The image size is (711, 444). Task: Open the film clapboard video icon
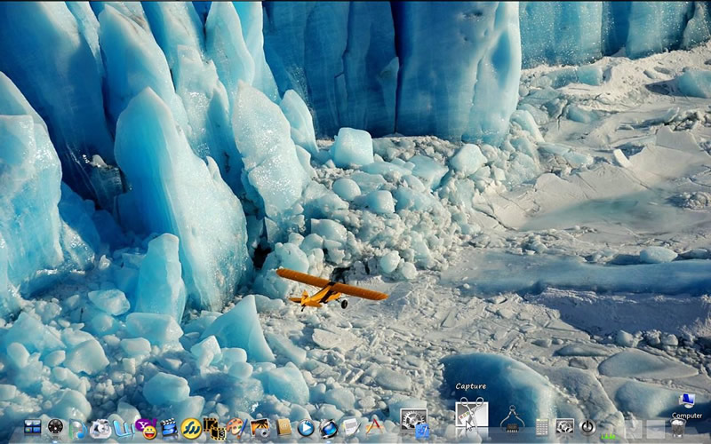168,428
